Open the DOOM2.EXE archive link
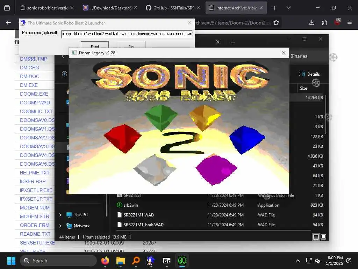The height and width of the screenshot is (269, 358). tap(34, 94)
